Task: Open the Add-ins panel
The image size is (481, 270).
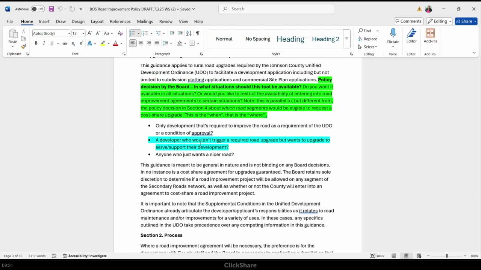Action: point(430,36)
